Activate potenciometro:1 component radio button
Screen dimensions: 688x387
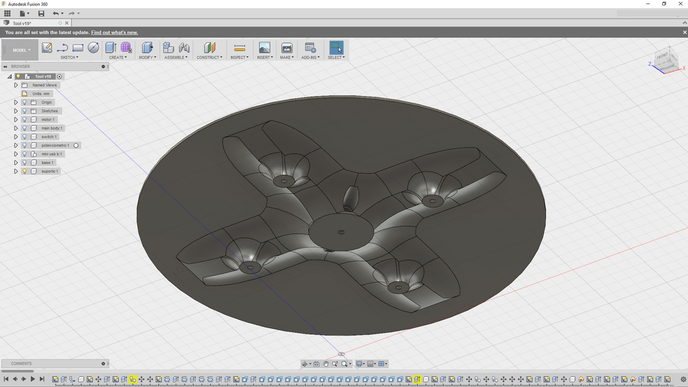(76, 145)
